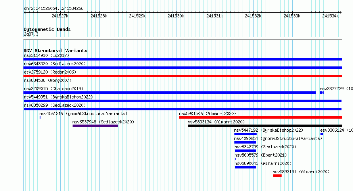Select the blue bar for nsv5447192
The height and width of the screenshot is (191, 353).
point(246,134)
